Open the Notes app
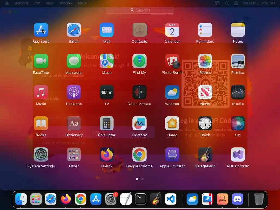280x210 pixels. pyautogui.click(x=238, y=30)
